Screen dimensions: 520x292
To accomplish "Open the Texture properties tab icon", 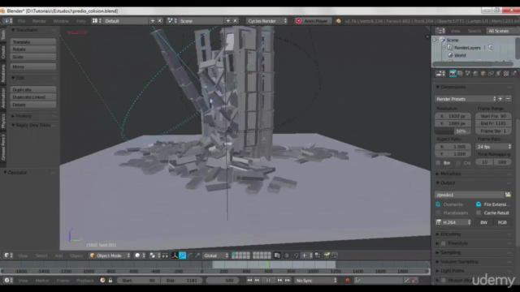I will 506,74.
